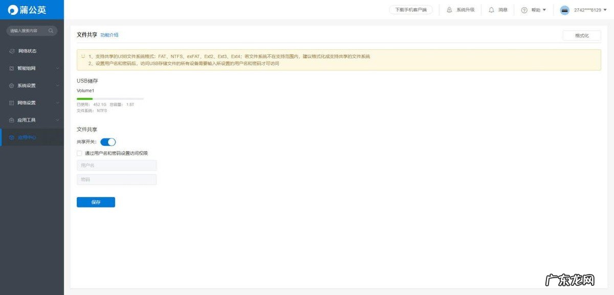The height and width of the screenshot is (295, 614).
Task: Click the 系统升级 rocket icon
Action: pyautogui.click(x=449, y=10)
